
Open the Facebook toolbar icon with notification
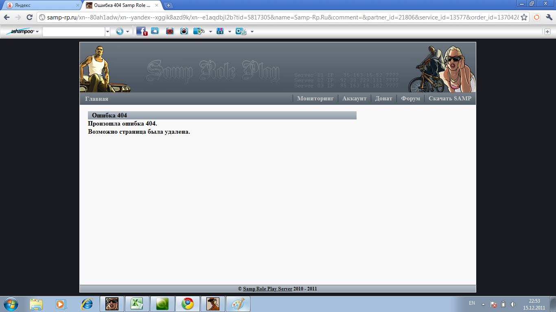[142, 31]
